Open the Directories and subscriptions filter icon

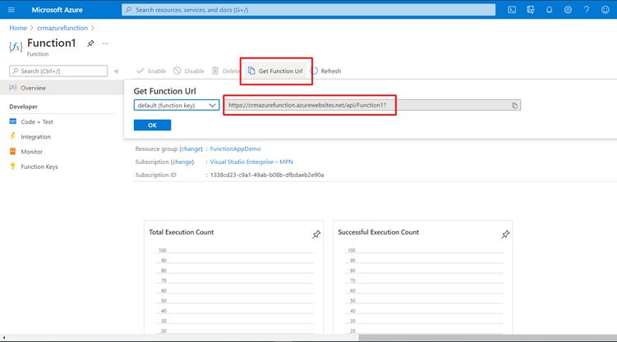(x=531, y=10)
